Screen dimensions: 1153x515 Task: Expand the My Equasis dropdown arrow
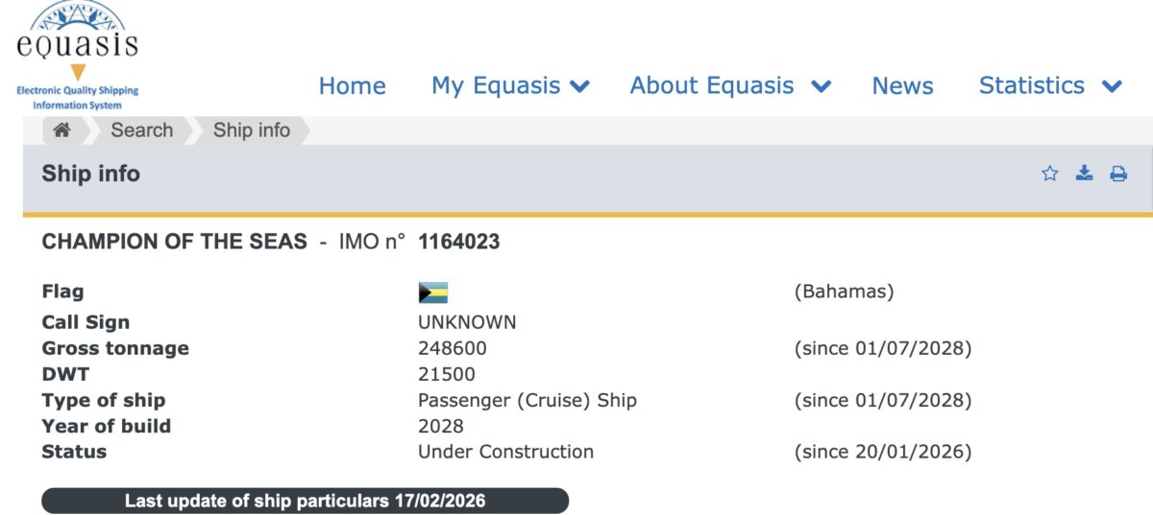tap(579, 86)
